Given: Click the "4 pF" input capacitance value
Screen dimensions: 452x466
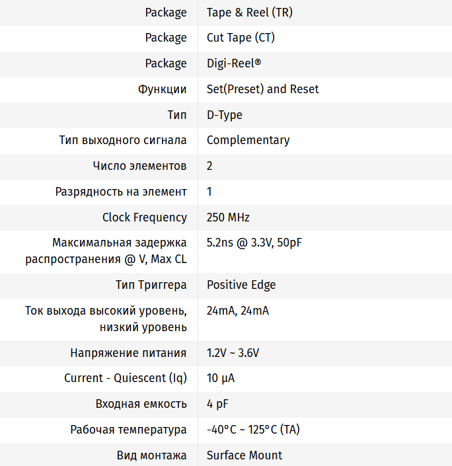Looking at the screenshot, I should (217, 404).
